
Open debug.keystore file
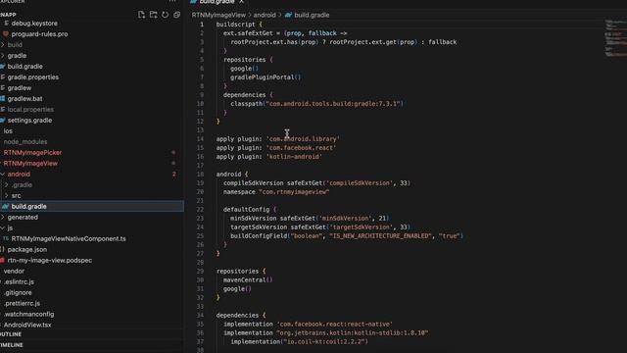click(x=34, y=24)
